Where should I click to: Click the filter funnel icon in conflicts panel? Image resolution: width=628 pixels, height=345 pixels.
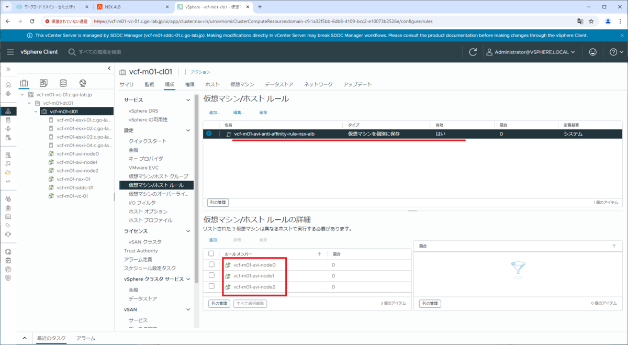(518, 269)
